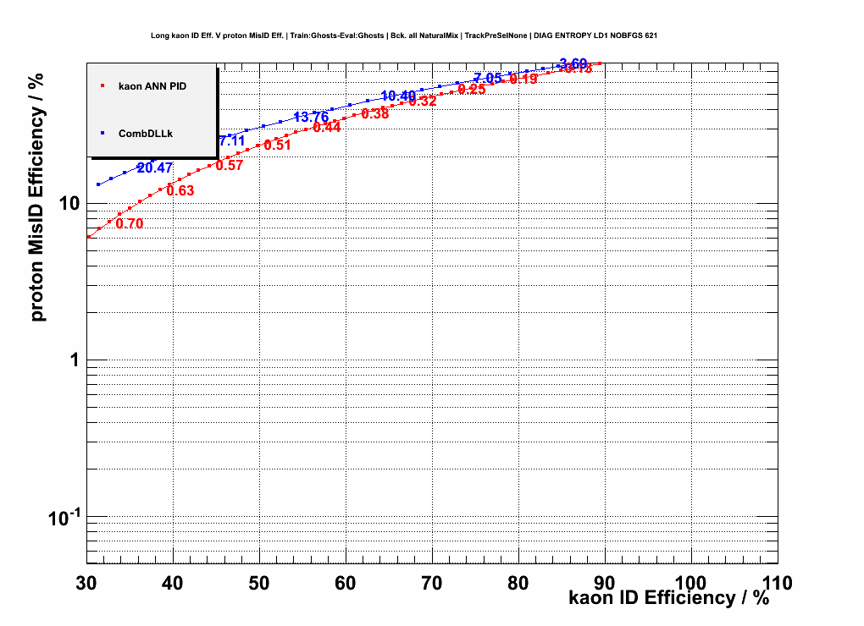The height and width of the screenshot is (626, 864).
Task: Select the red data label 0.38
Action: [375, 114]
